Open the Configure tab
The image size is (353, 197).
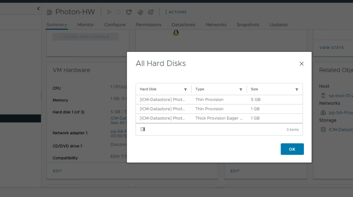(x=115, y=25)
